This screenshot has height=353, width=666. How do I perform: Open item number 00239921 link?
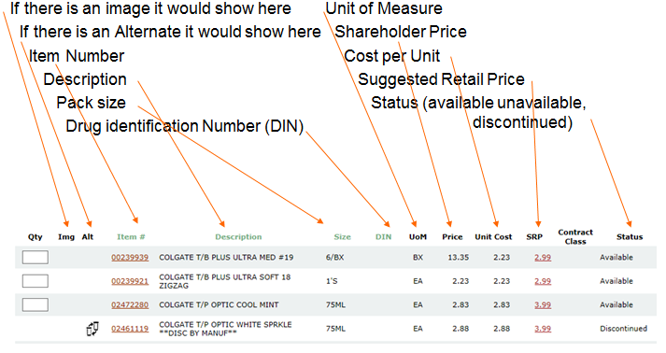[x=130, y=281]
